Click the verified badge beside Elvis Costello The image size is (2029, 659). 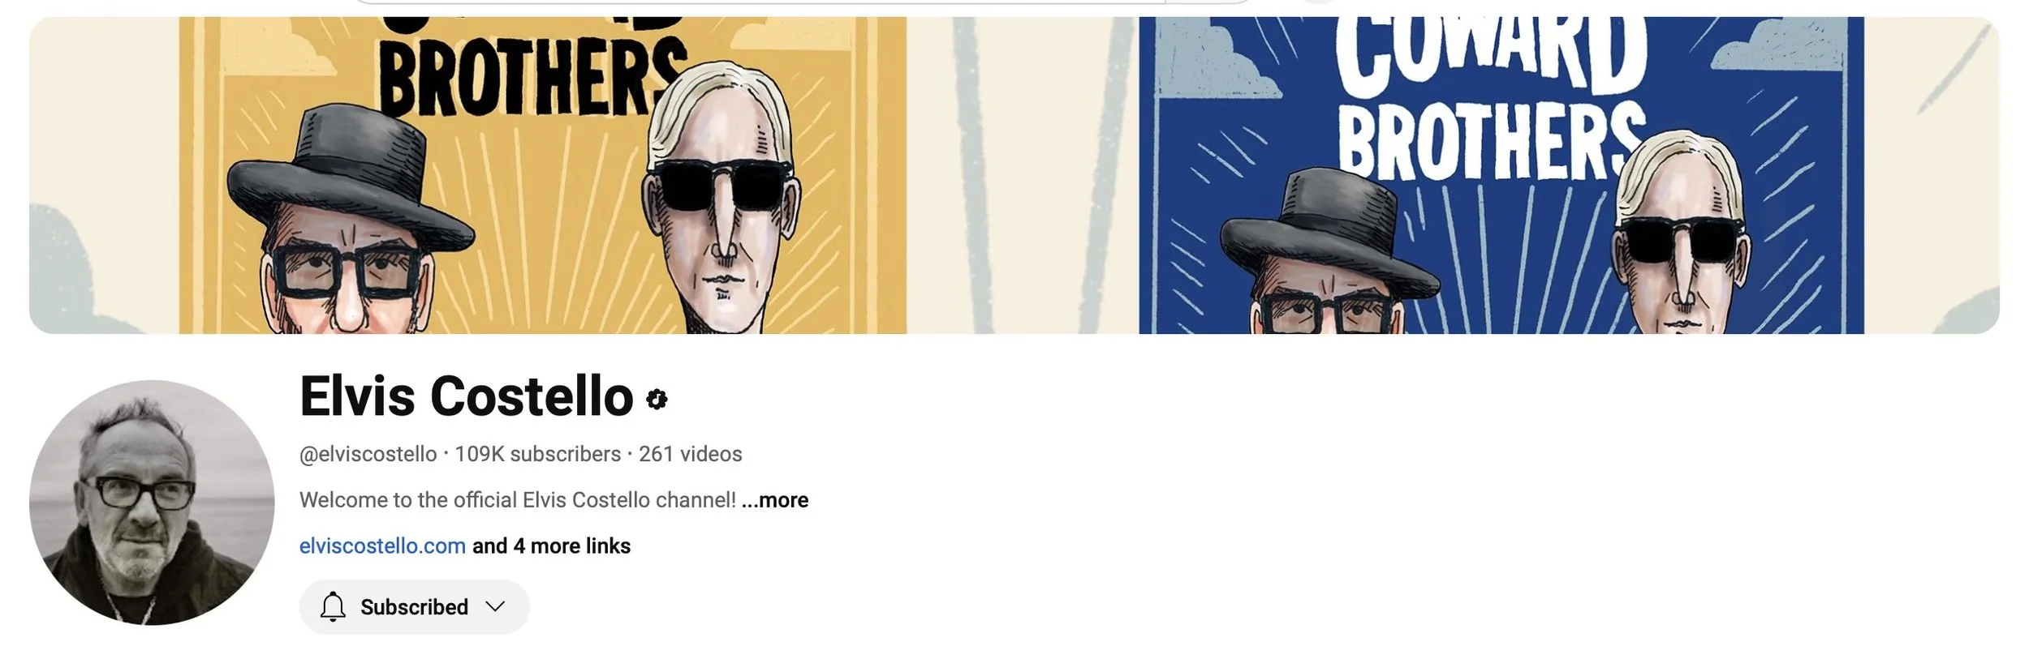tap(657, 399)
